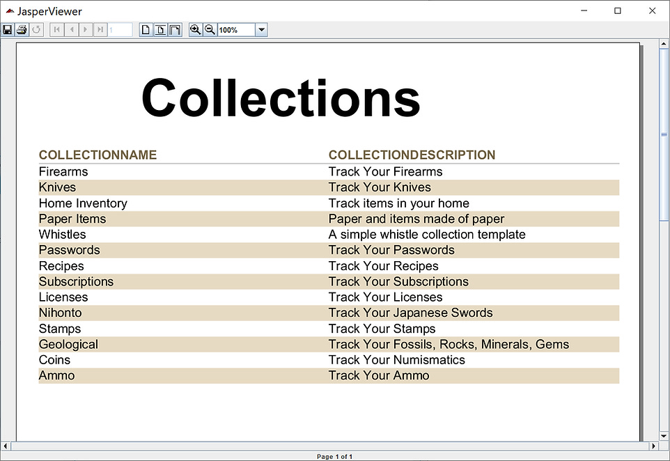The image size is (670, 461).
Task: Click 'Track Your Stamps' description
Action: pos(382,329)
